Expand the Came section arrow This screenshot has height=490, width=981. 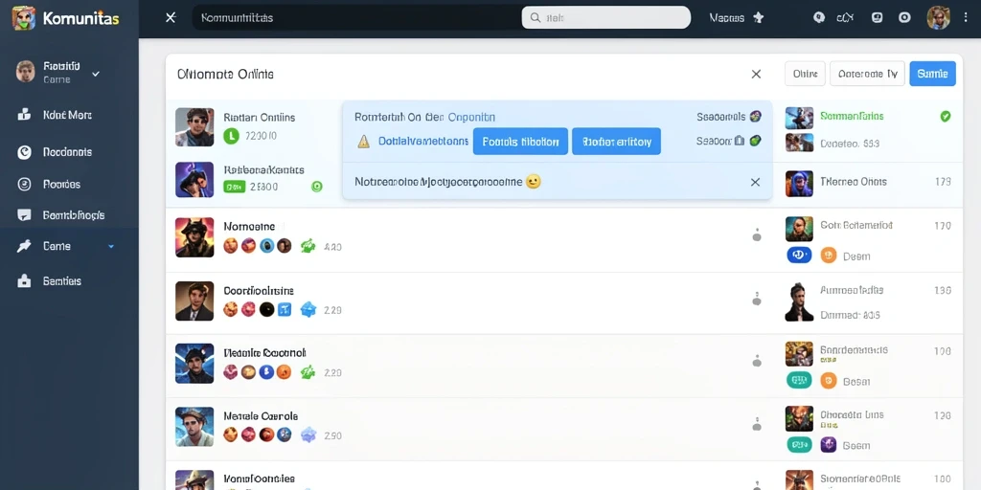[111, 247]
